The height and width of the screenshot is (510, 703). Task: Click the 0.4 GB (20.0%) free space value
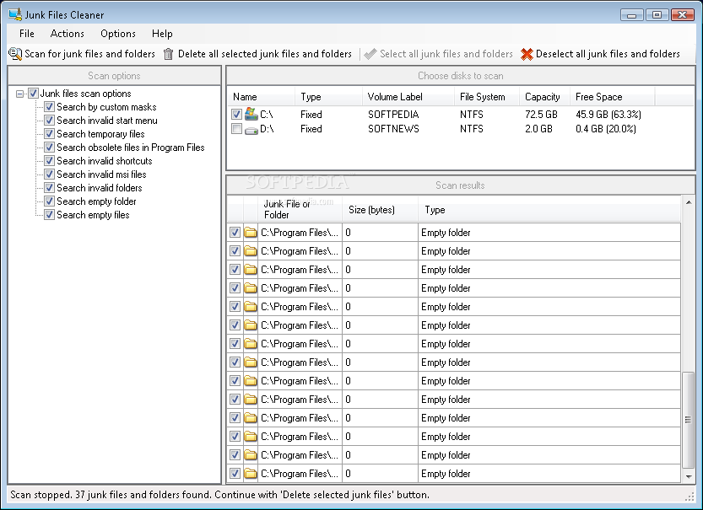(x=606, y=129)
